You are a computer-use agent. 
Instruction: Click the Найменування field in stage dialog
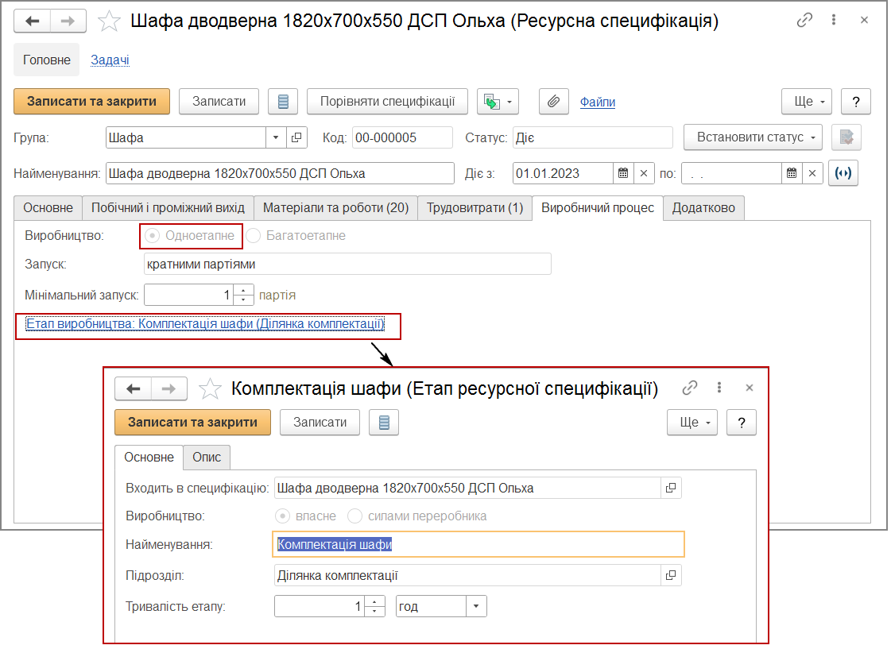[477, 545]
